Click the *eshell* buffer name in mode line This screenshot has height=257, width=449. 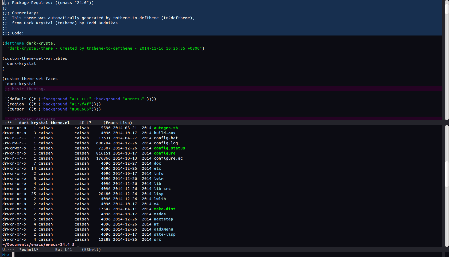pyautogui.click(x=29, y=250)
